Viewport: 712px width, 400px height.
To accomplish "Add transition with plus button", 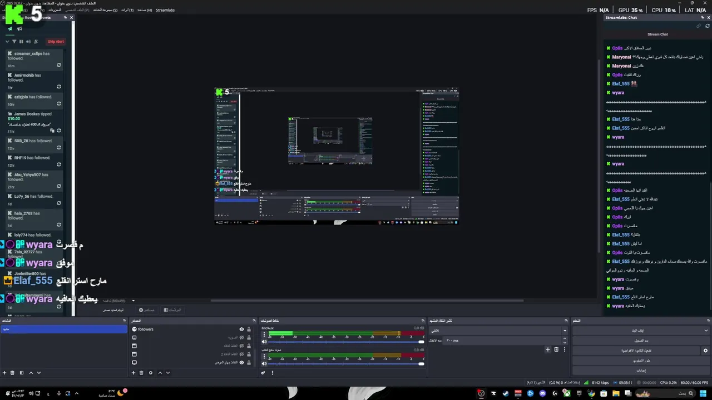I will click(x=548, y=349).
